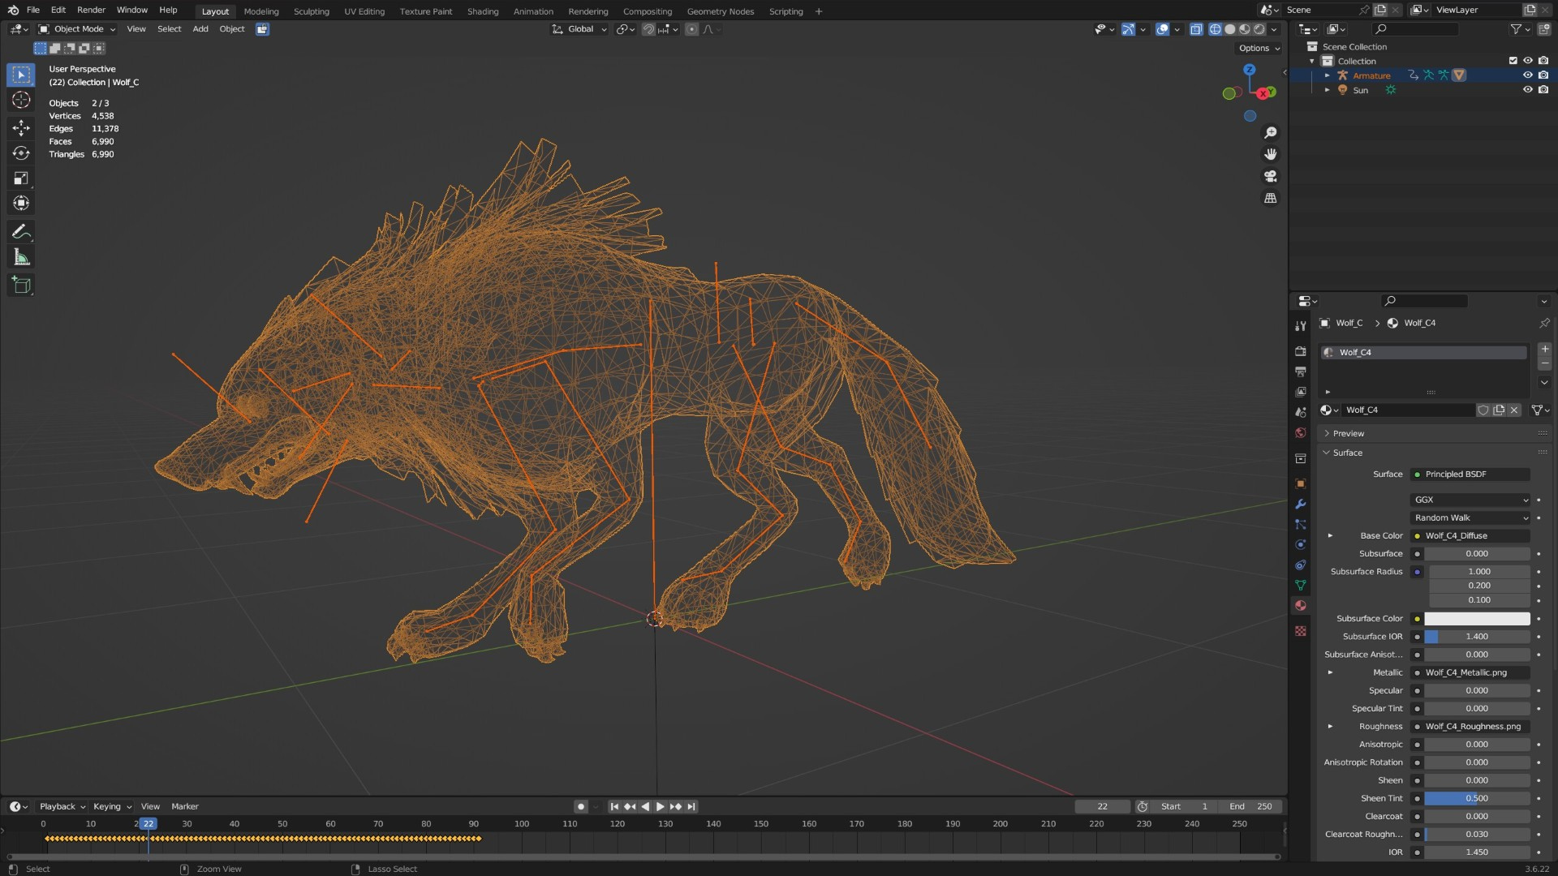Open Object Data mesh properties tab

pos(1301,585)
